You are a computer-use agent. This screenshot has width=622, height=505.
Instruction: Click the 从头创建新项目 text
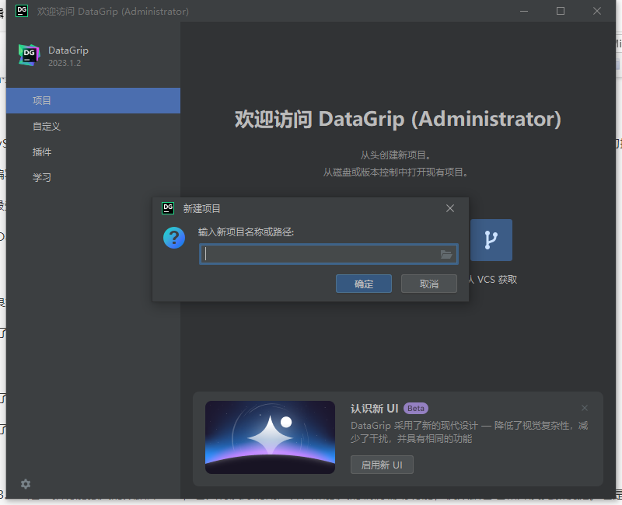396,155
